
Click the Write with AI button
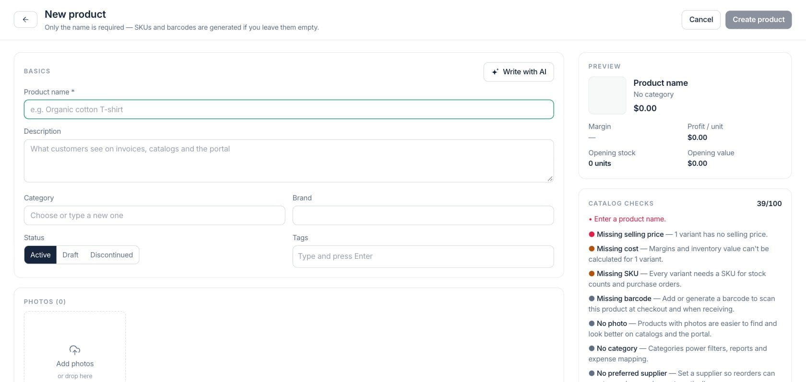519,72
